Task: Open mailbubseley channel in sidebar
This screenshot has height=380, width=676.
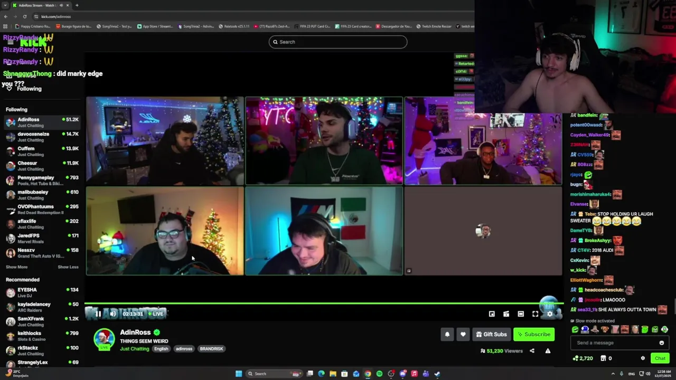Action: 42,195
